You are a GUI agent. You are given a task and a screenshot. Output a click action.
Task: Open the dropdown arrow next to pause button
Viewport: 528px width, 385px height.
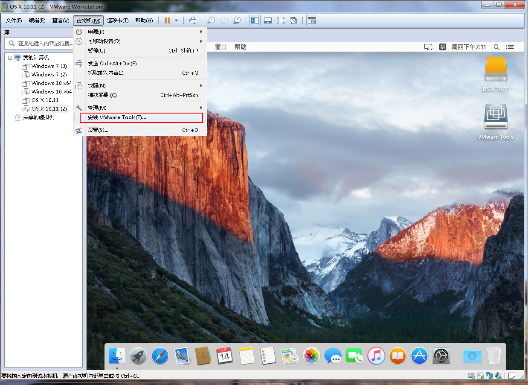click(x=177, y=20)
